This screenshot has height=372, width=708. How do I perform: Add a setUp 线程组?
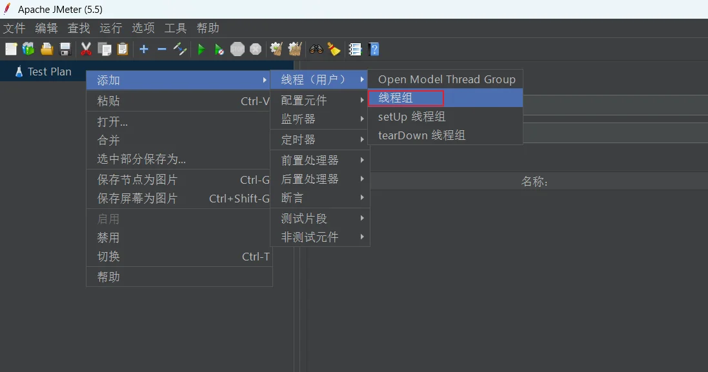click(x=445, y=117)
